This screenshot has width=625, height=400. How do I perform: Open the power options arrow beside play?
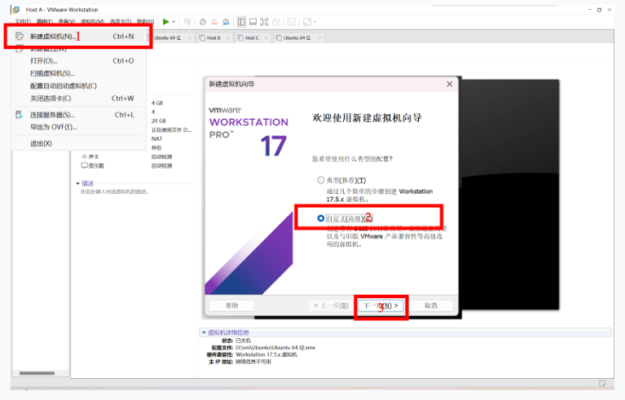pos(174,22)
